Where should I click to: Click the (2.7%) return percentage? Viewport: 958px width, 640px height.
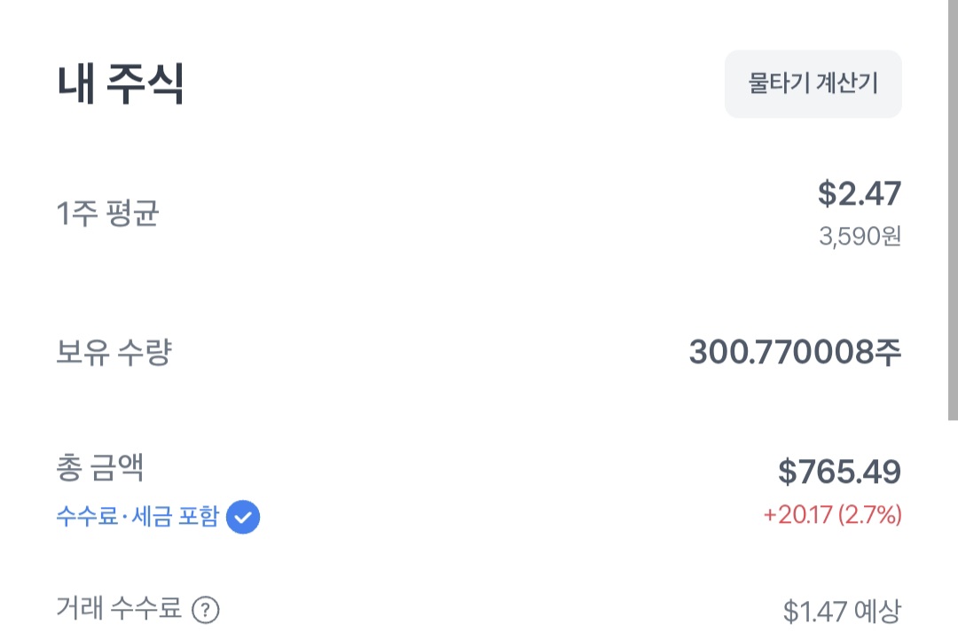(x=869, y=515)
